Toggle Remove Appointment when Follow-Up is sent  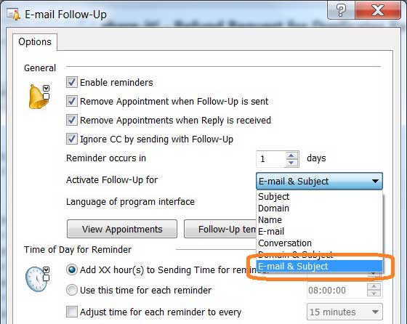click(72, 101)
